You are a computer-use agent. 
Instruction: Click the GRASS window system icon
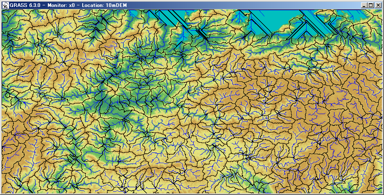(5, 5)
